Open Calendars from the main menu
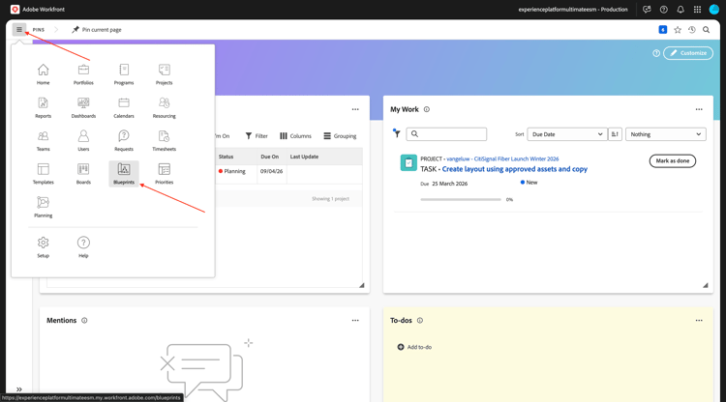This screenshot has width=726, height=402. click(124, 107)
